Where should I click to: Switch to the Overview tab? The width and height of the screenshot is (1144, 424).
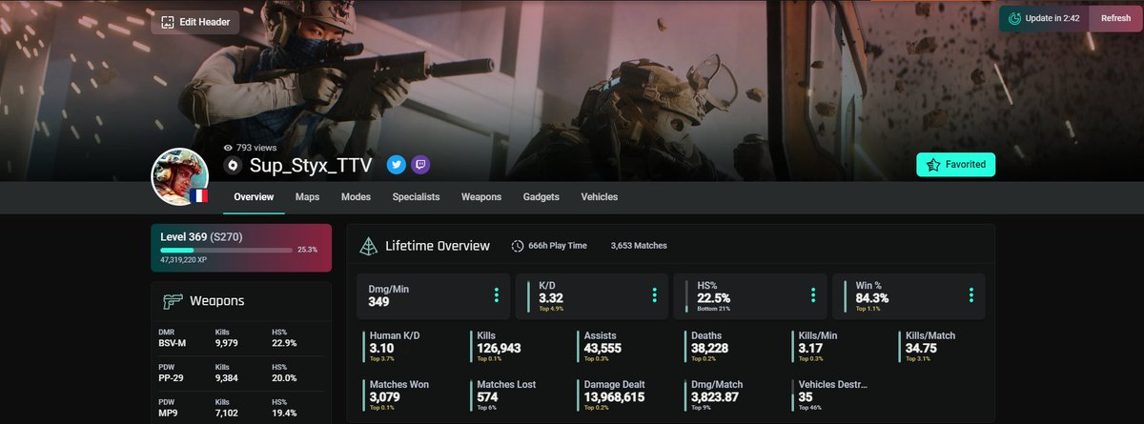254,197
